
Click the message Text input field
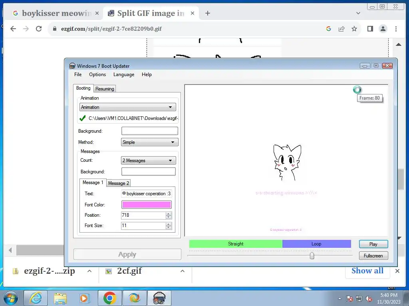(146, 194)
